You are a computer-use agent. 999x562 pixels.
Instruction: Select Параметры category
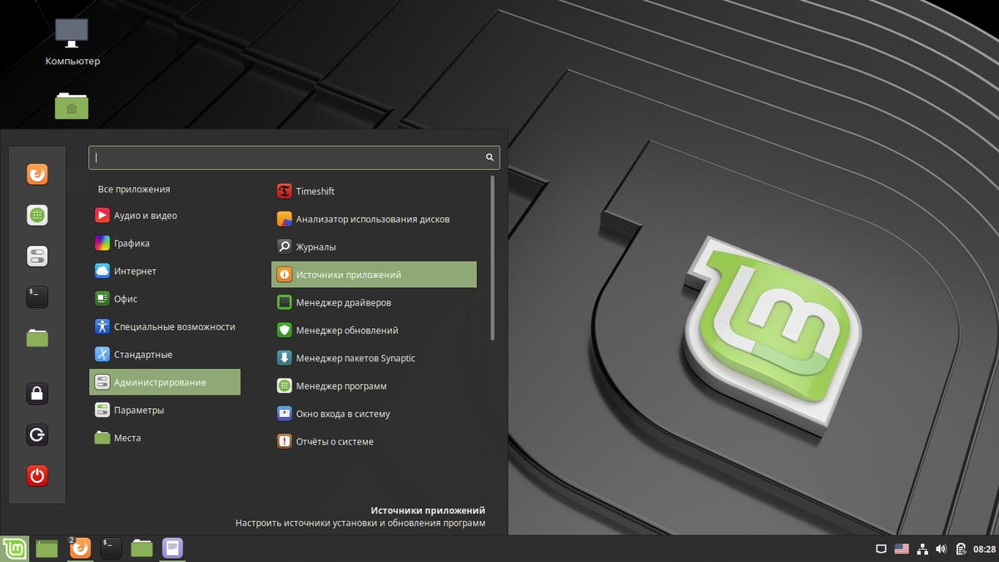coord(165,410)
